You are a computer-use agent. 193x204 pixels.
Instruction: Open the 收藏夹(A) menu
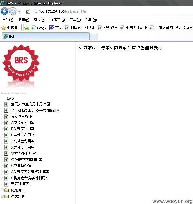click(x=57, y=20)
